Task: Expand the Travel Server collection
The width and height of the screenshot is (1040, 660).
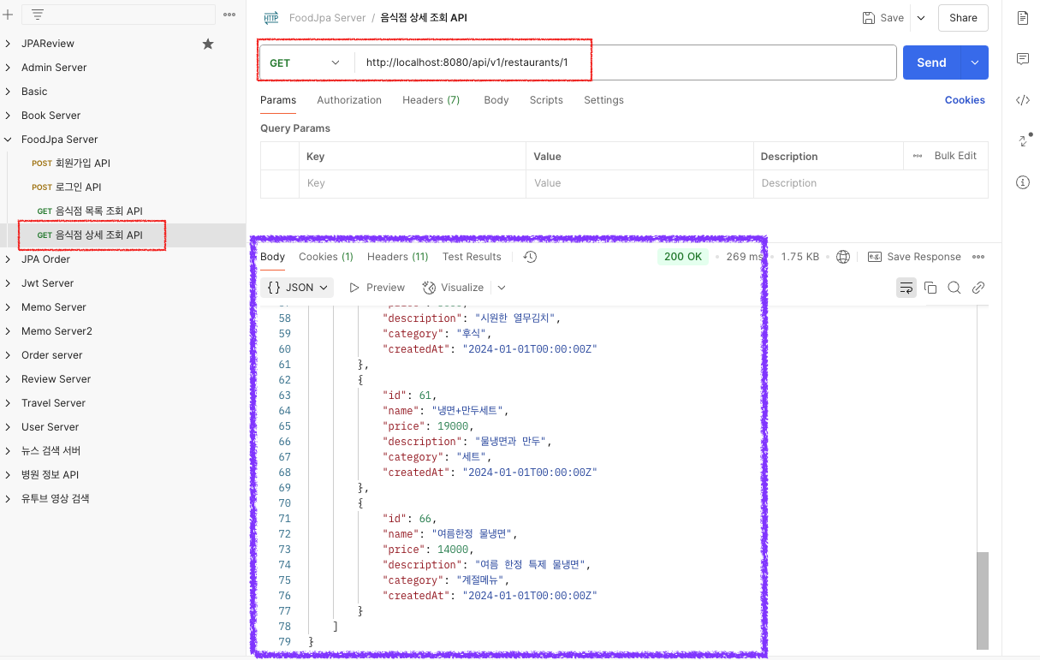Action: point(8,403)
